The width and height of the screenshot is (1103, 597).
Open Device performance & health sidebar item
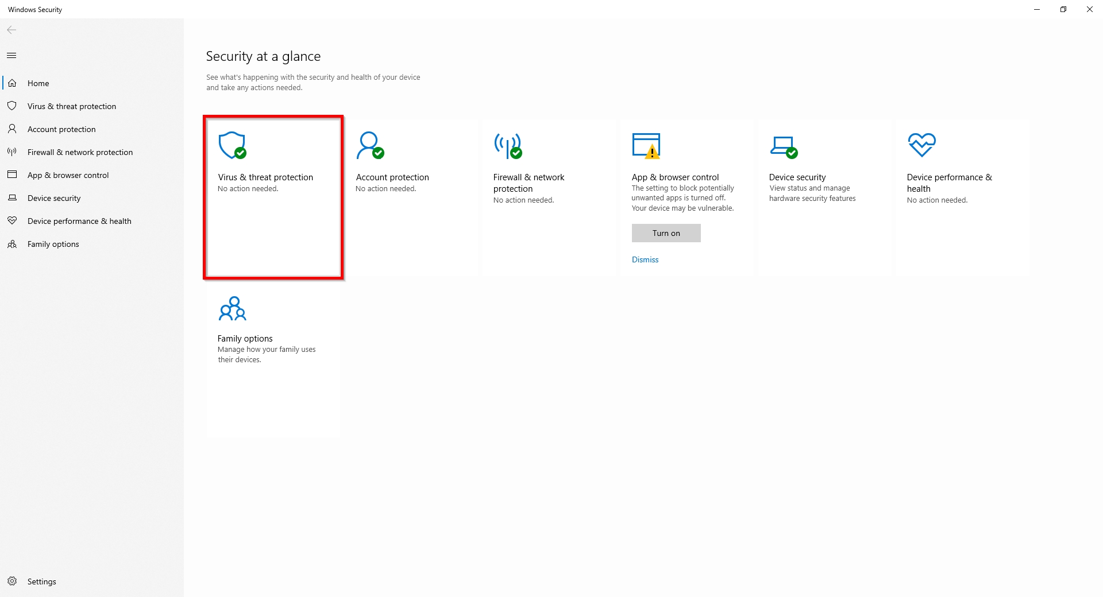(92, 221)
